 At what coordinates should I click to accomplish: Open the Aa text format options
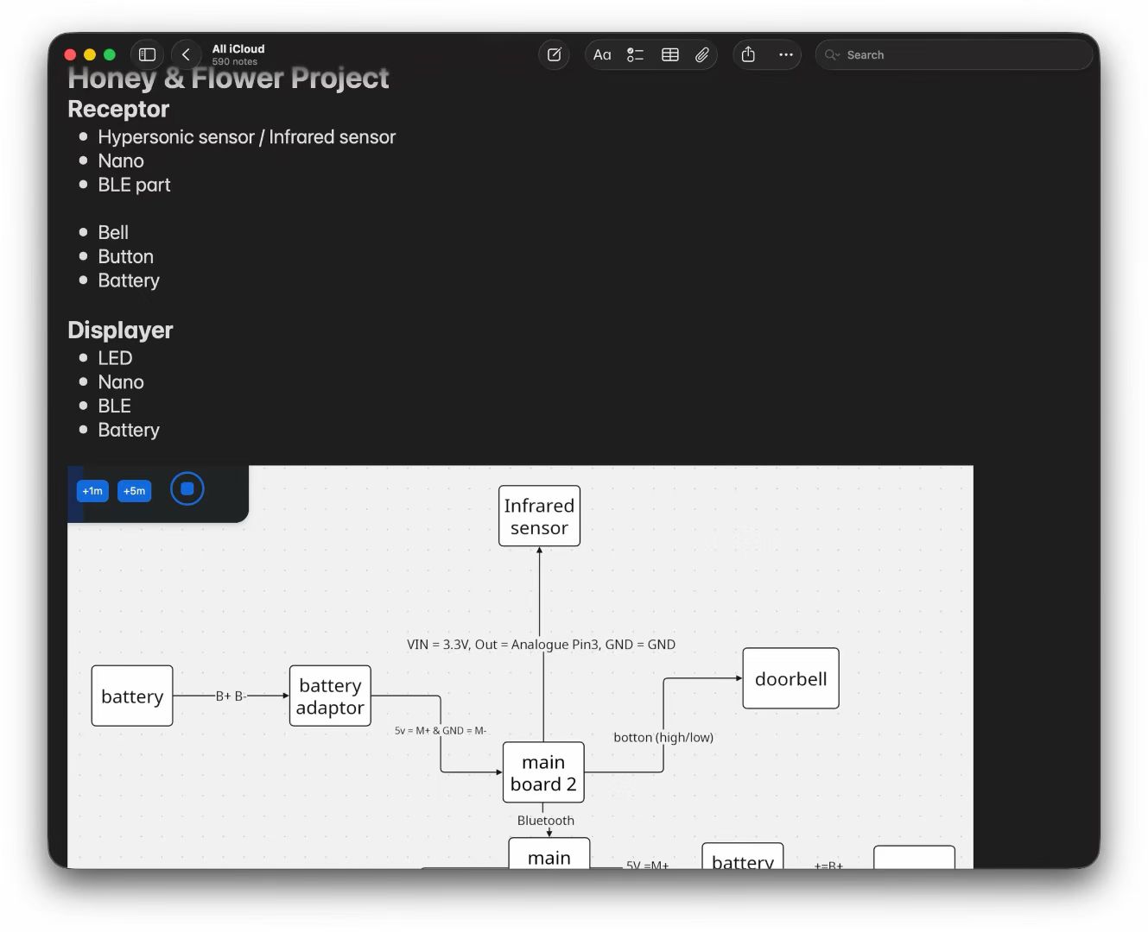(602, 54)
